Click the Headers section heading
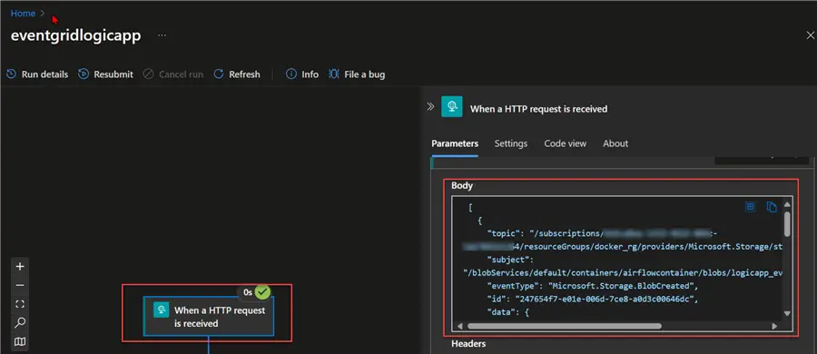The height and width of the screenshot is (354, 817). coord(468,344)
